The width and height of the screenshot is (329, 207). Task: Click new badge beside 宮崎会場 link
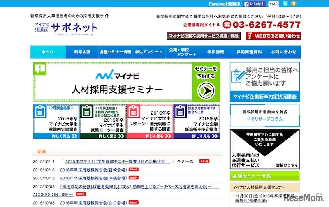[x=133, y=169]
